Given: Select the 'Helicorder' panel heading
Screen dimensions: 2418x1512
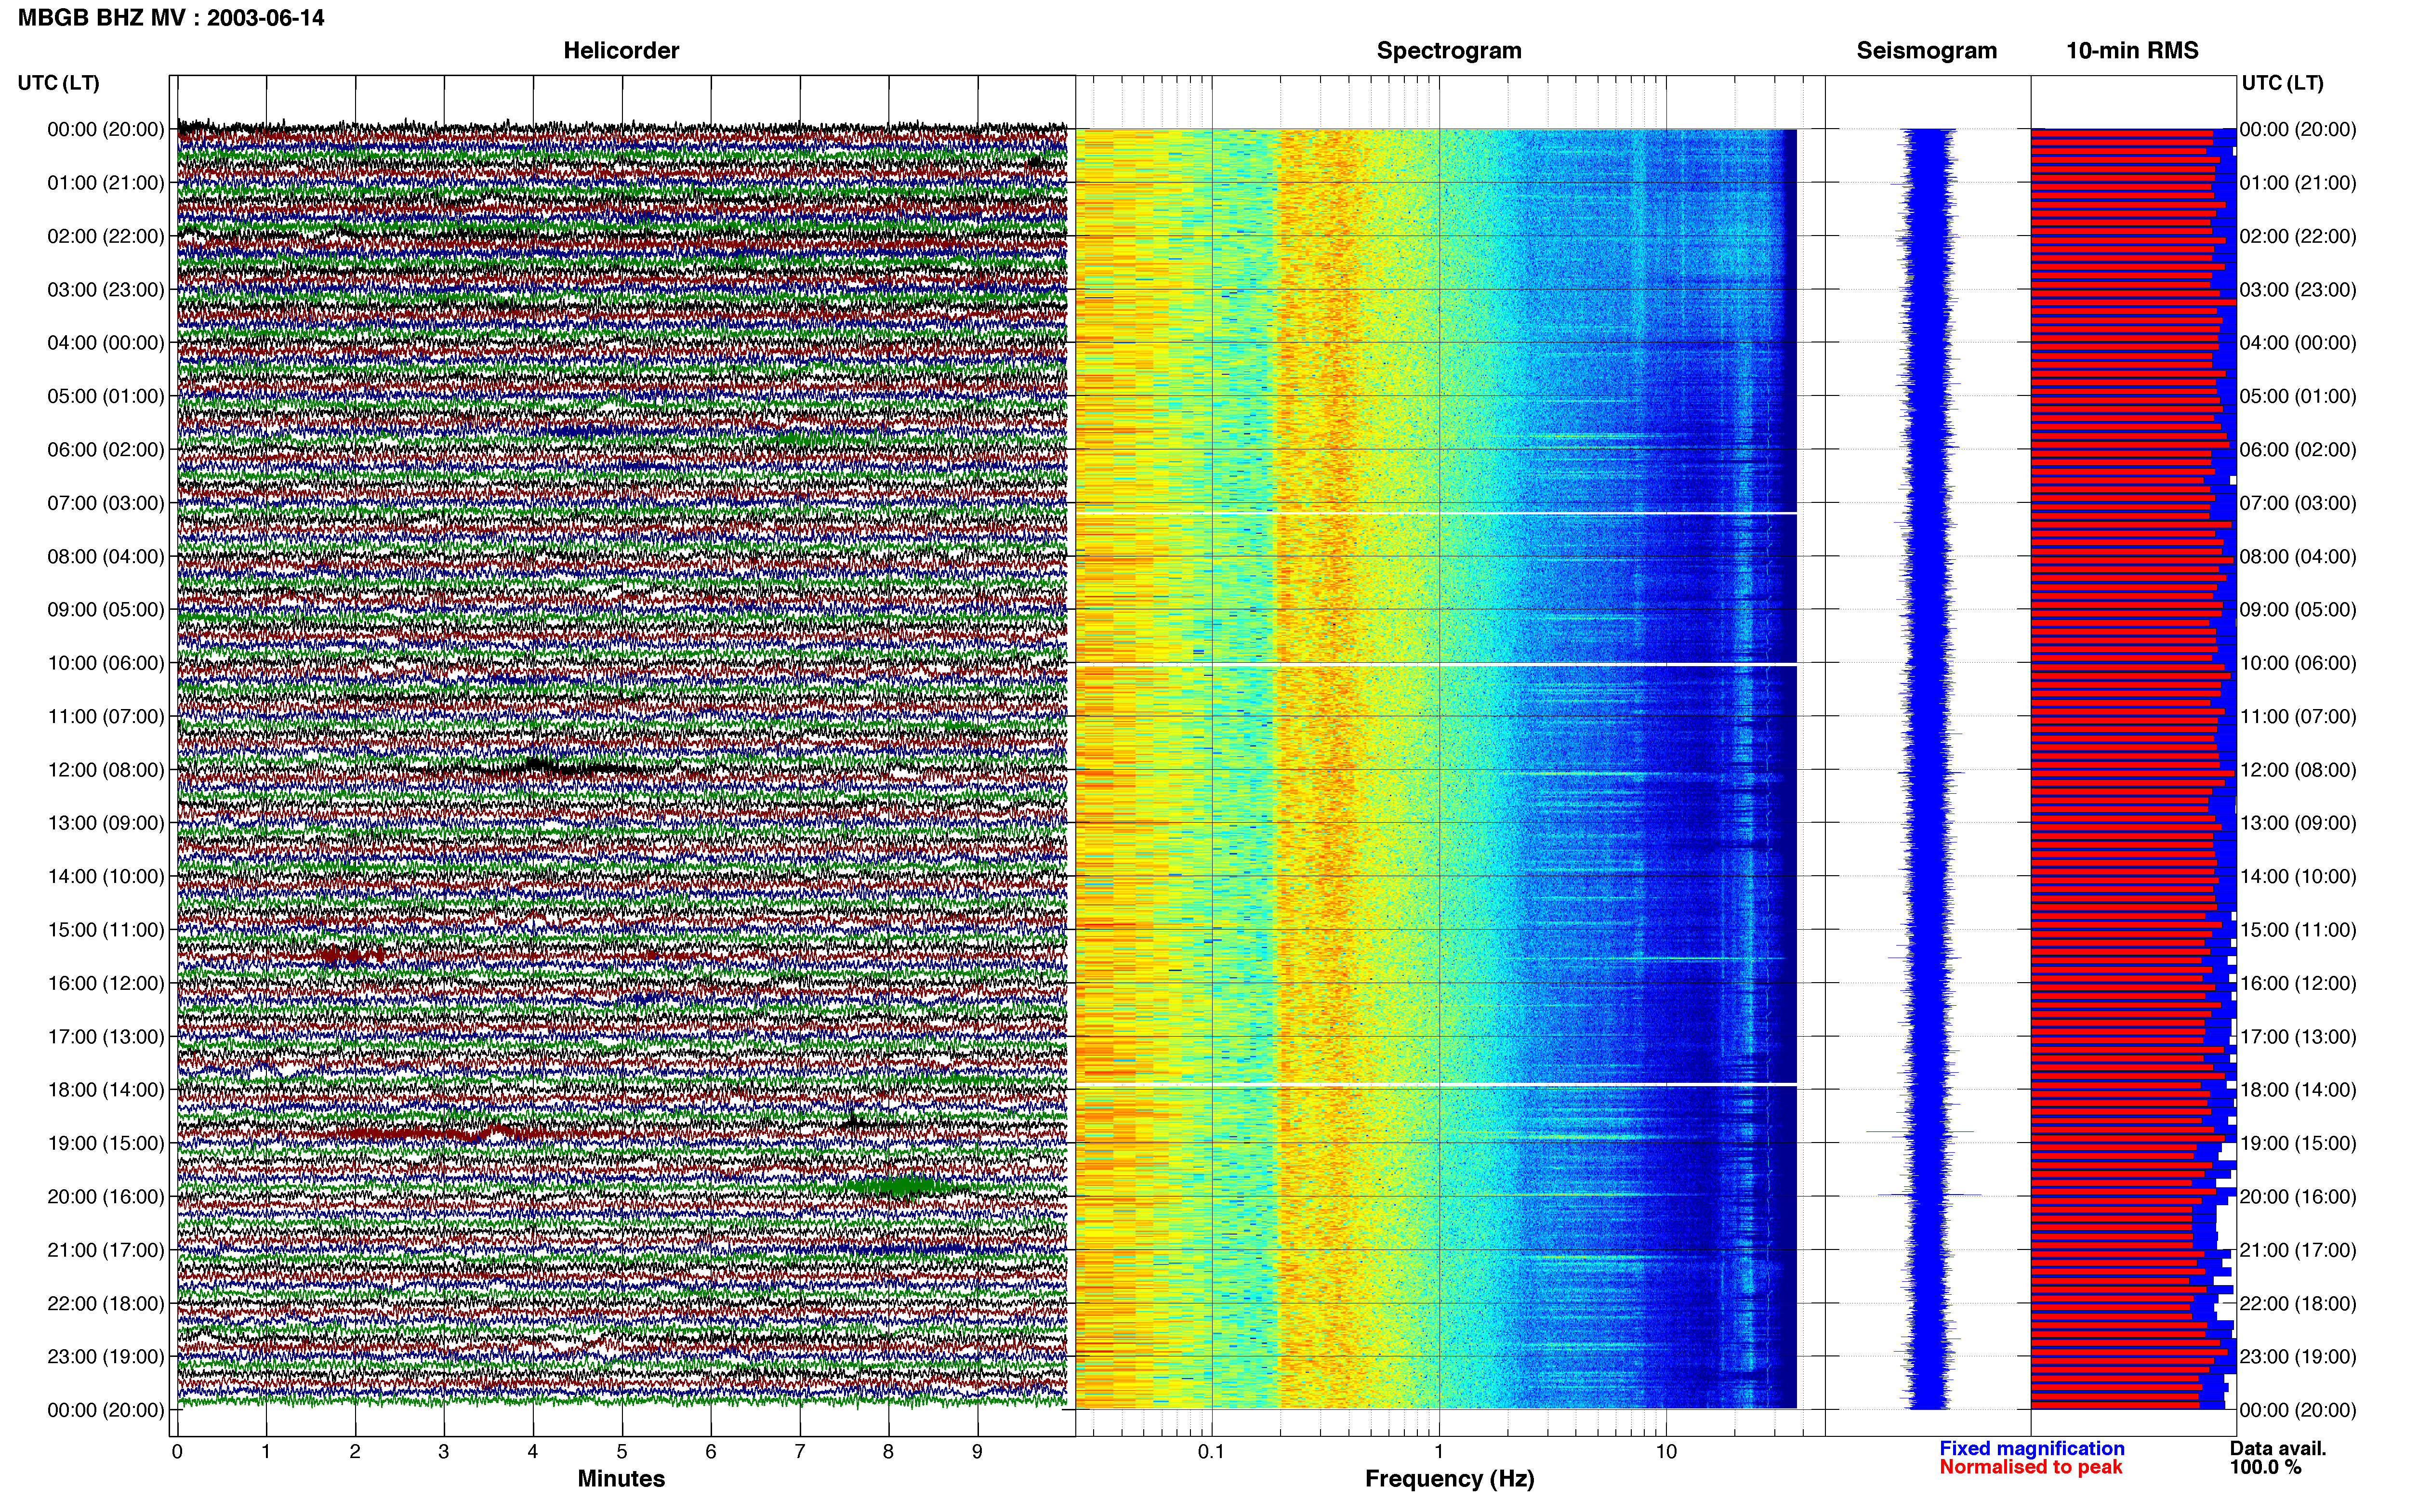Looking at the screenshot, I should point(621,51).
